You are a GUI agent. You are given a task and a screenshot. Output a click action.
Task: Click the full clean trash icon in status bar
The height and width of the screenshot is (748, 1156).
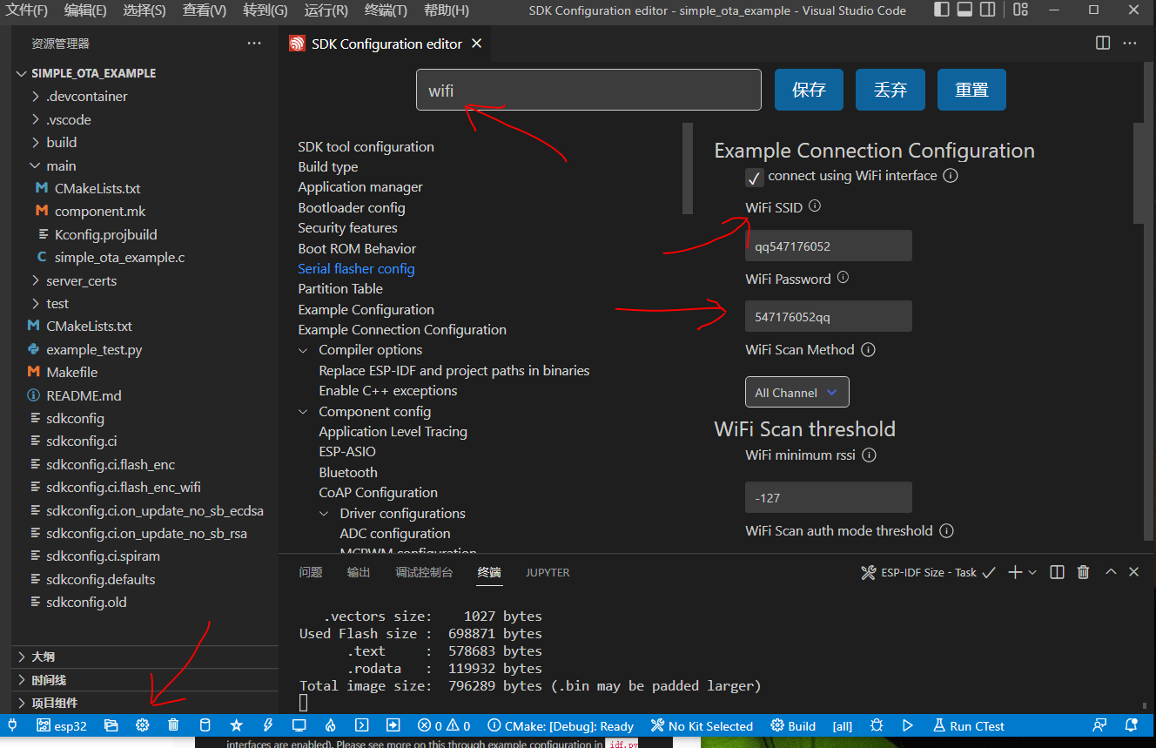click(x=173, y=725)
